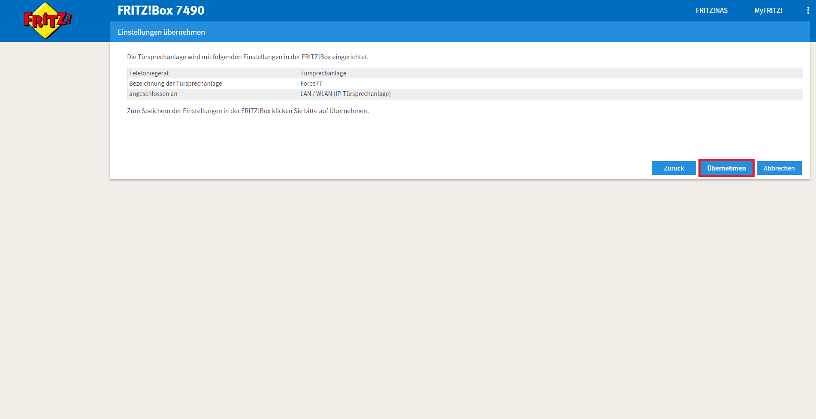
Task: Click the FRITZ!Box 7490 title
Action: click(x=161, y=10)
